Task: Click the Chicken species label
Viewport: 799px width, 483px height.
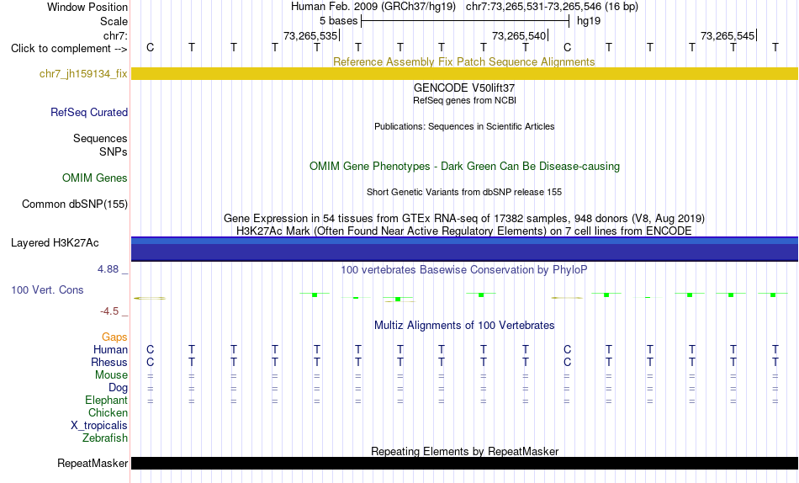Action: [108, 412]
